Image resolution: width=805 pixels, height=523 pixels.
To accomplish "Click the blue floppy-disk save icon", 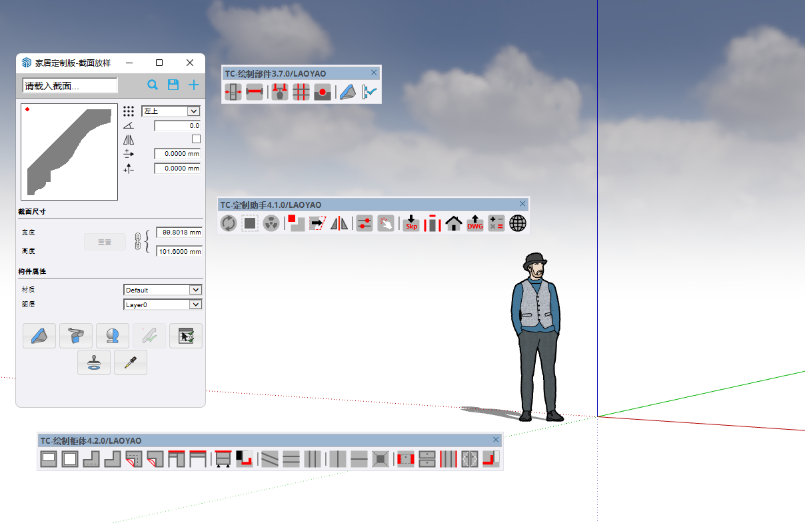I will (x=173, y=85).
